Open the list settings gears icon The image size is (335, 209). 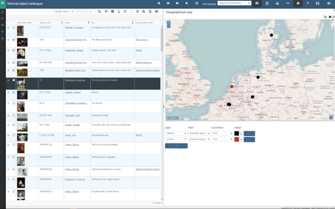click(156, 11)
